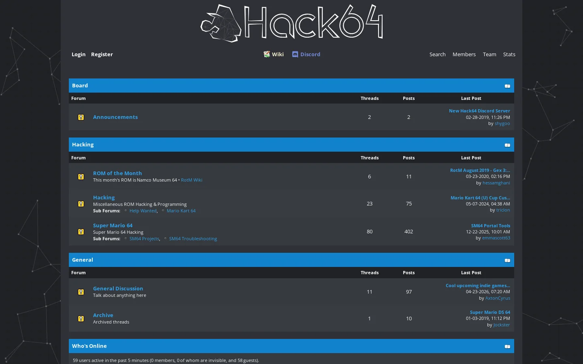Collapse the Who's Online section

pyautogui.click(x=507, y=347)
